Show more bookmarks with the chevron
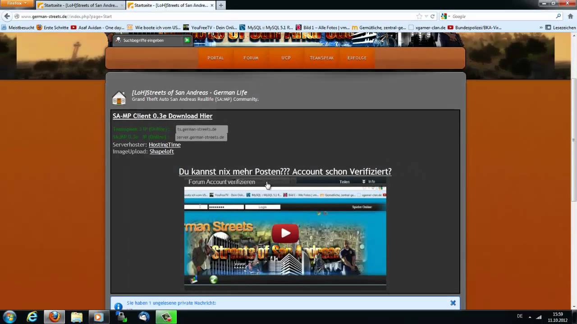 point(541,27)
